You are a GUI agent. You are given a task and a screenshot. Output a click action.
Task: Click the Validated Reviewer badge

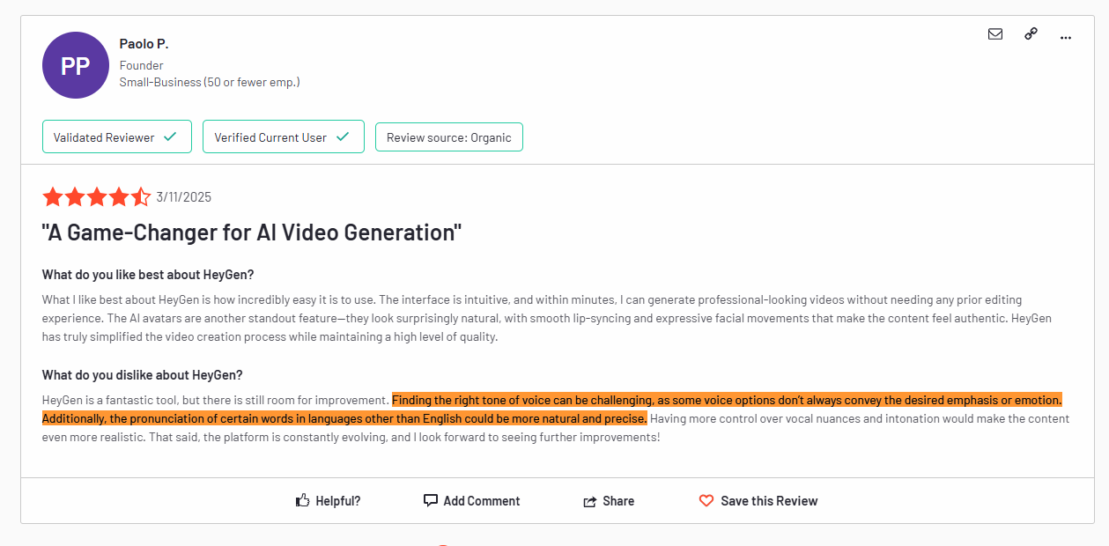(x=116, y=137)
